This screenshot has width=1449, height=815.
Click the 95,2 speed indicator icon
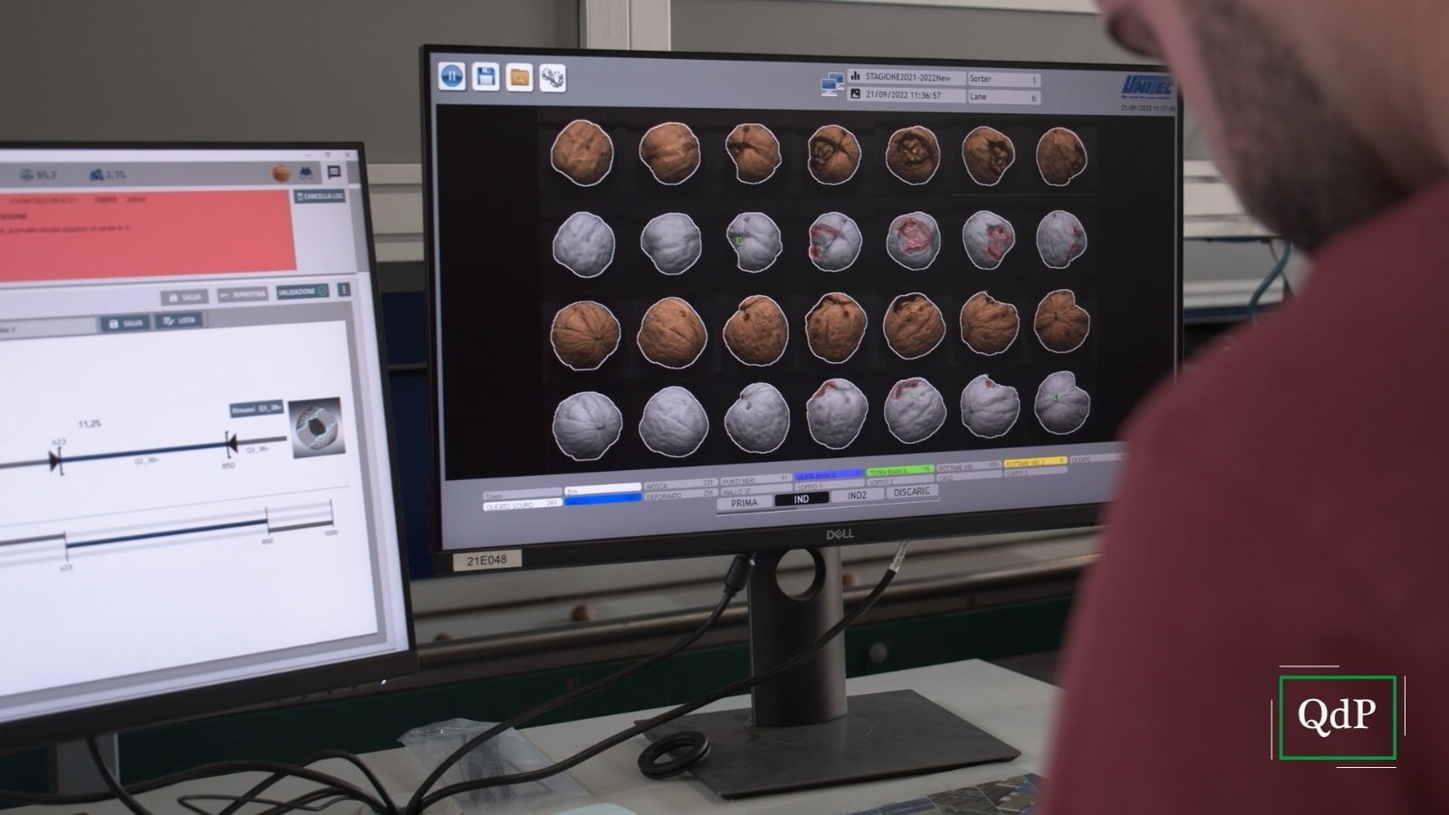click(x=28, y=176)
